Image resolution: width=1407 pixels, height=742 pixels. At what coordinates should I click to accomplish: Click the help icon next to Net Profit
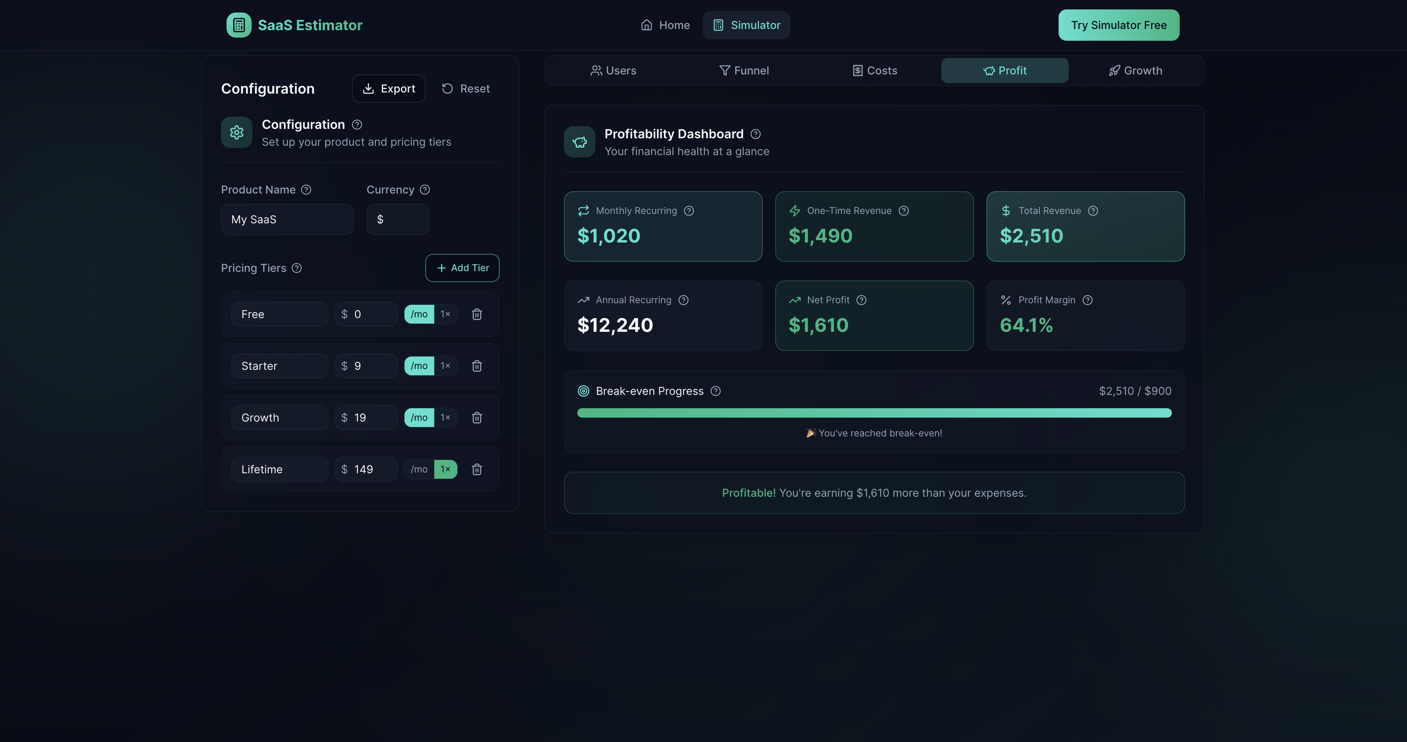coord(862,300)
